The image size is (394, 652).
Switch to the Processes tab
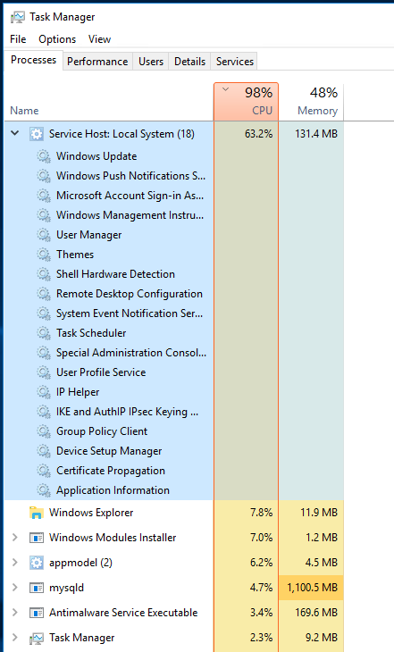pyautogui.click(x=33, y=61)
